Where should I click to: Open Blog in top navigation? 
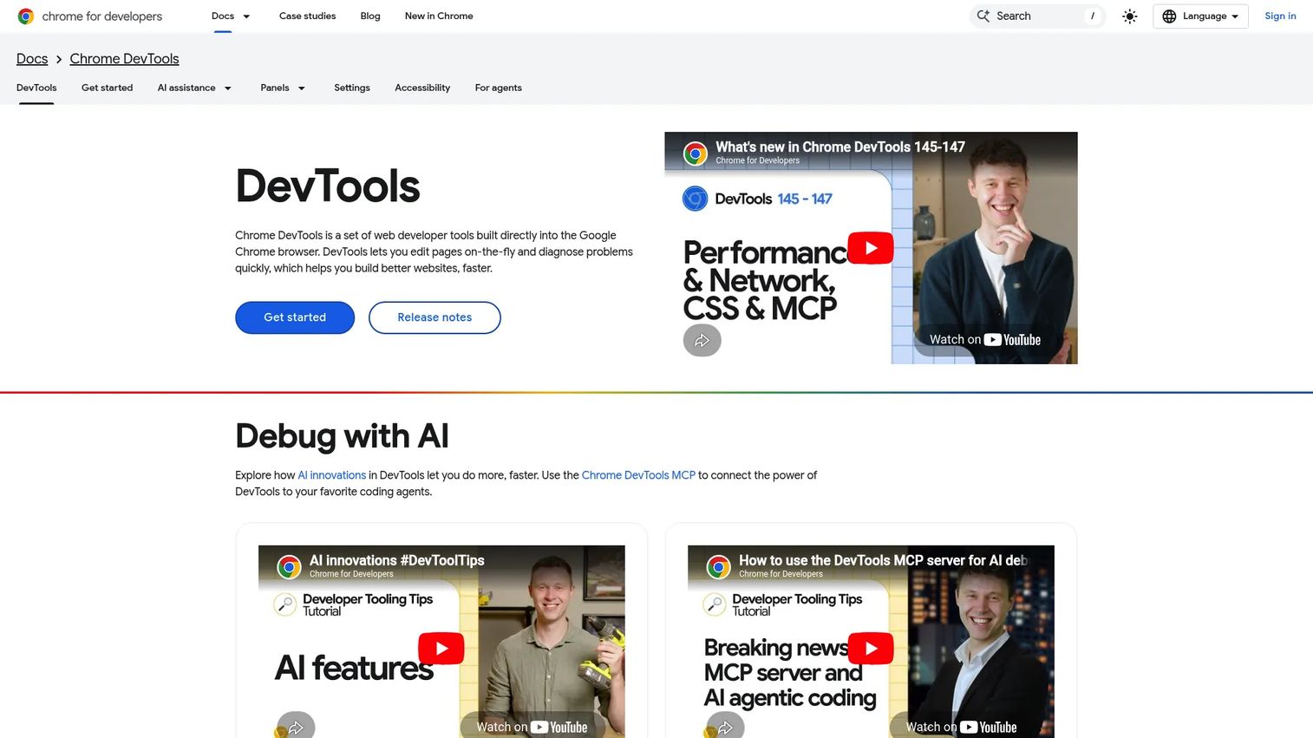coord(370,16)
